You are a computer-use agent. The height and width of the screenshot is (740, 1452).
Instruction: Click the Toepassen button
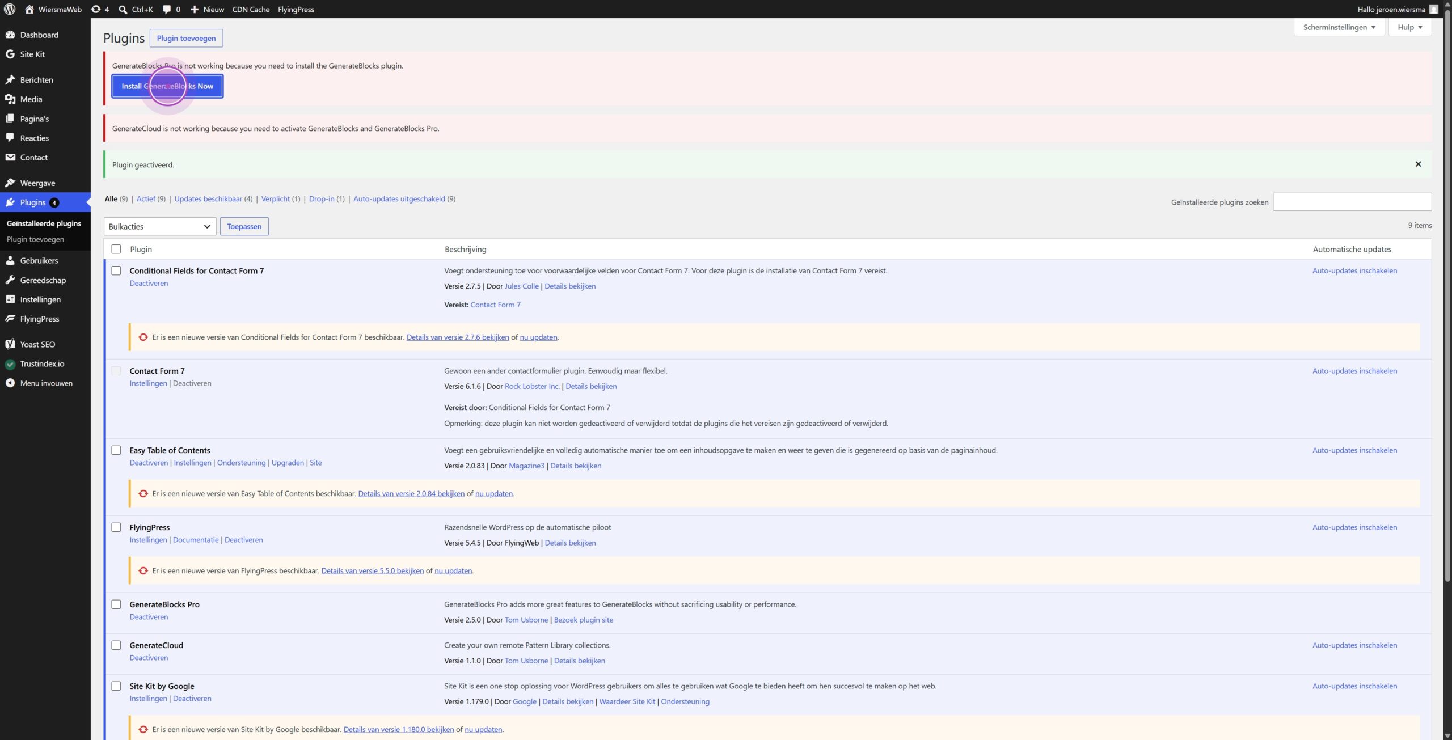244,226
